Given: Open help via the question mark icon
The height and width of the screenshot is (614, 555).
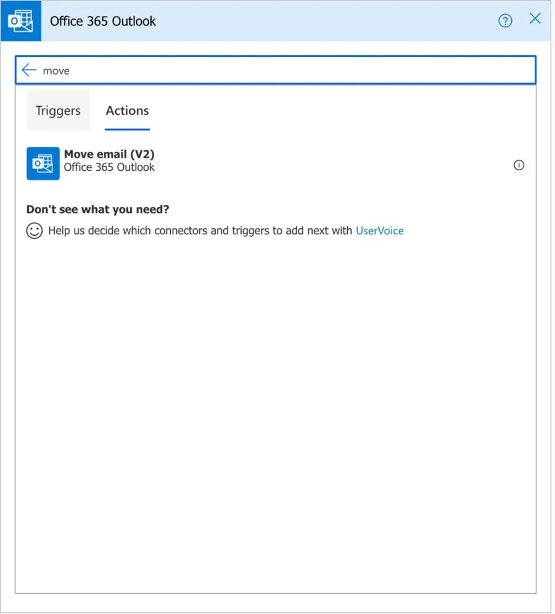Looking at the screenshot, I should (505, 21).
